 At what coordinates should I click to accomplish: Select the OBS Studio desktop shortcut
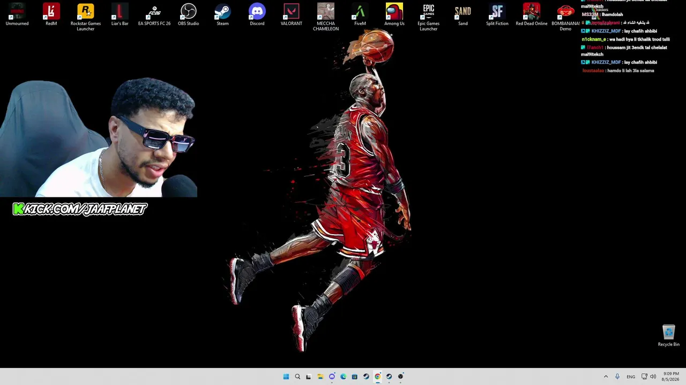pyautogui.click(x=189, y=14)
